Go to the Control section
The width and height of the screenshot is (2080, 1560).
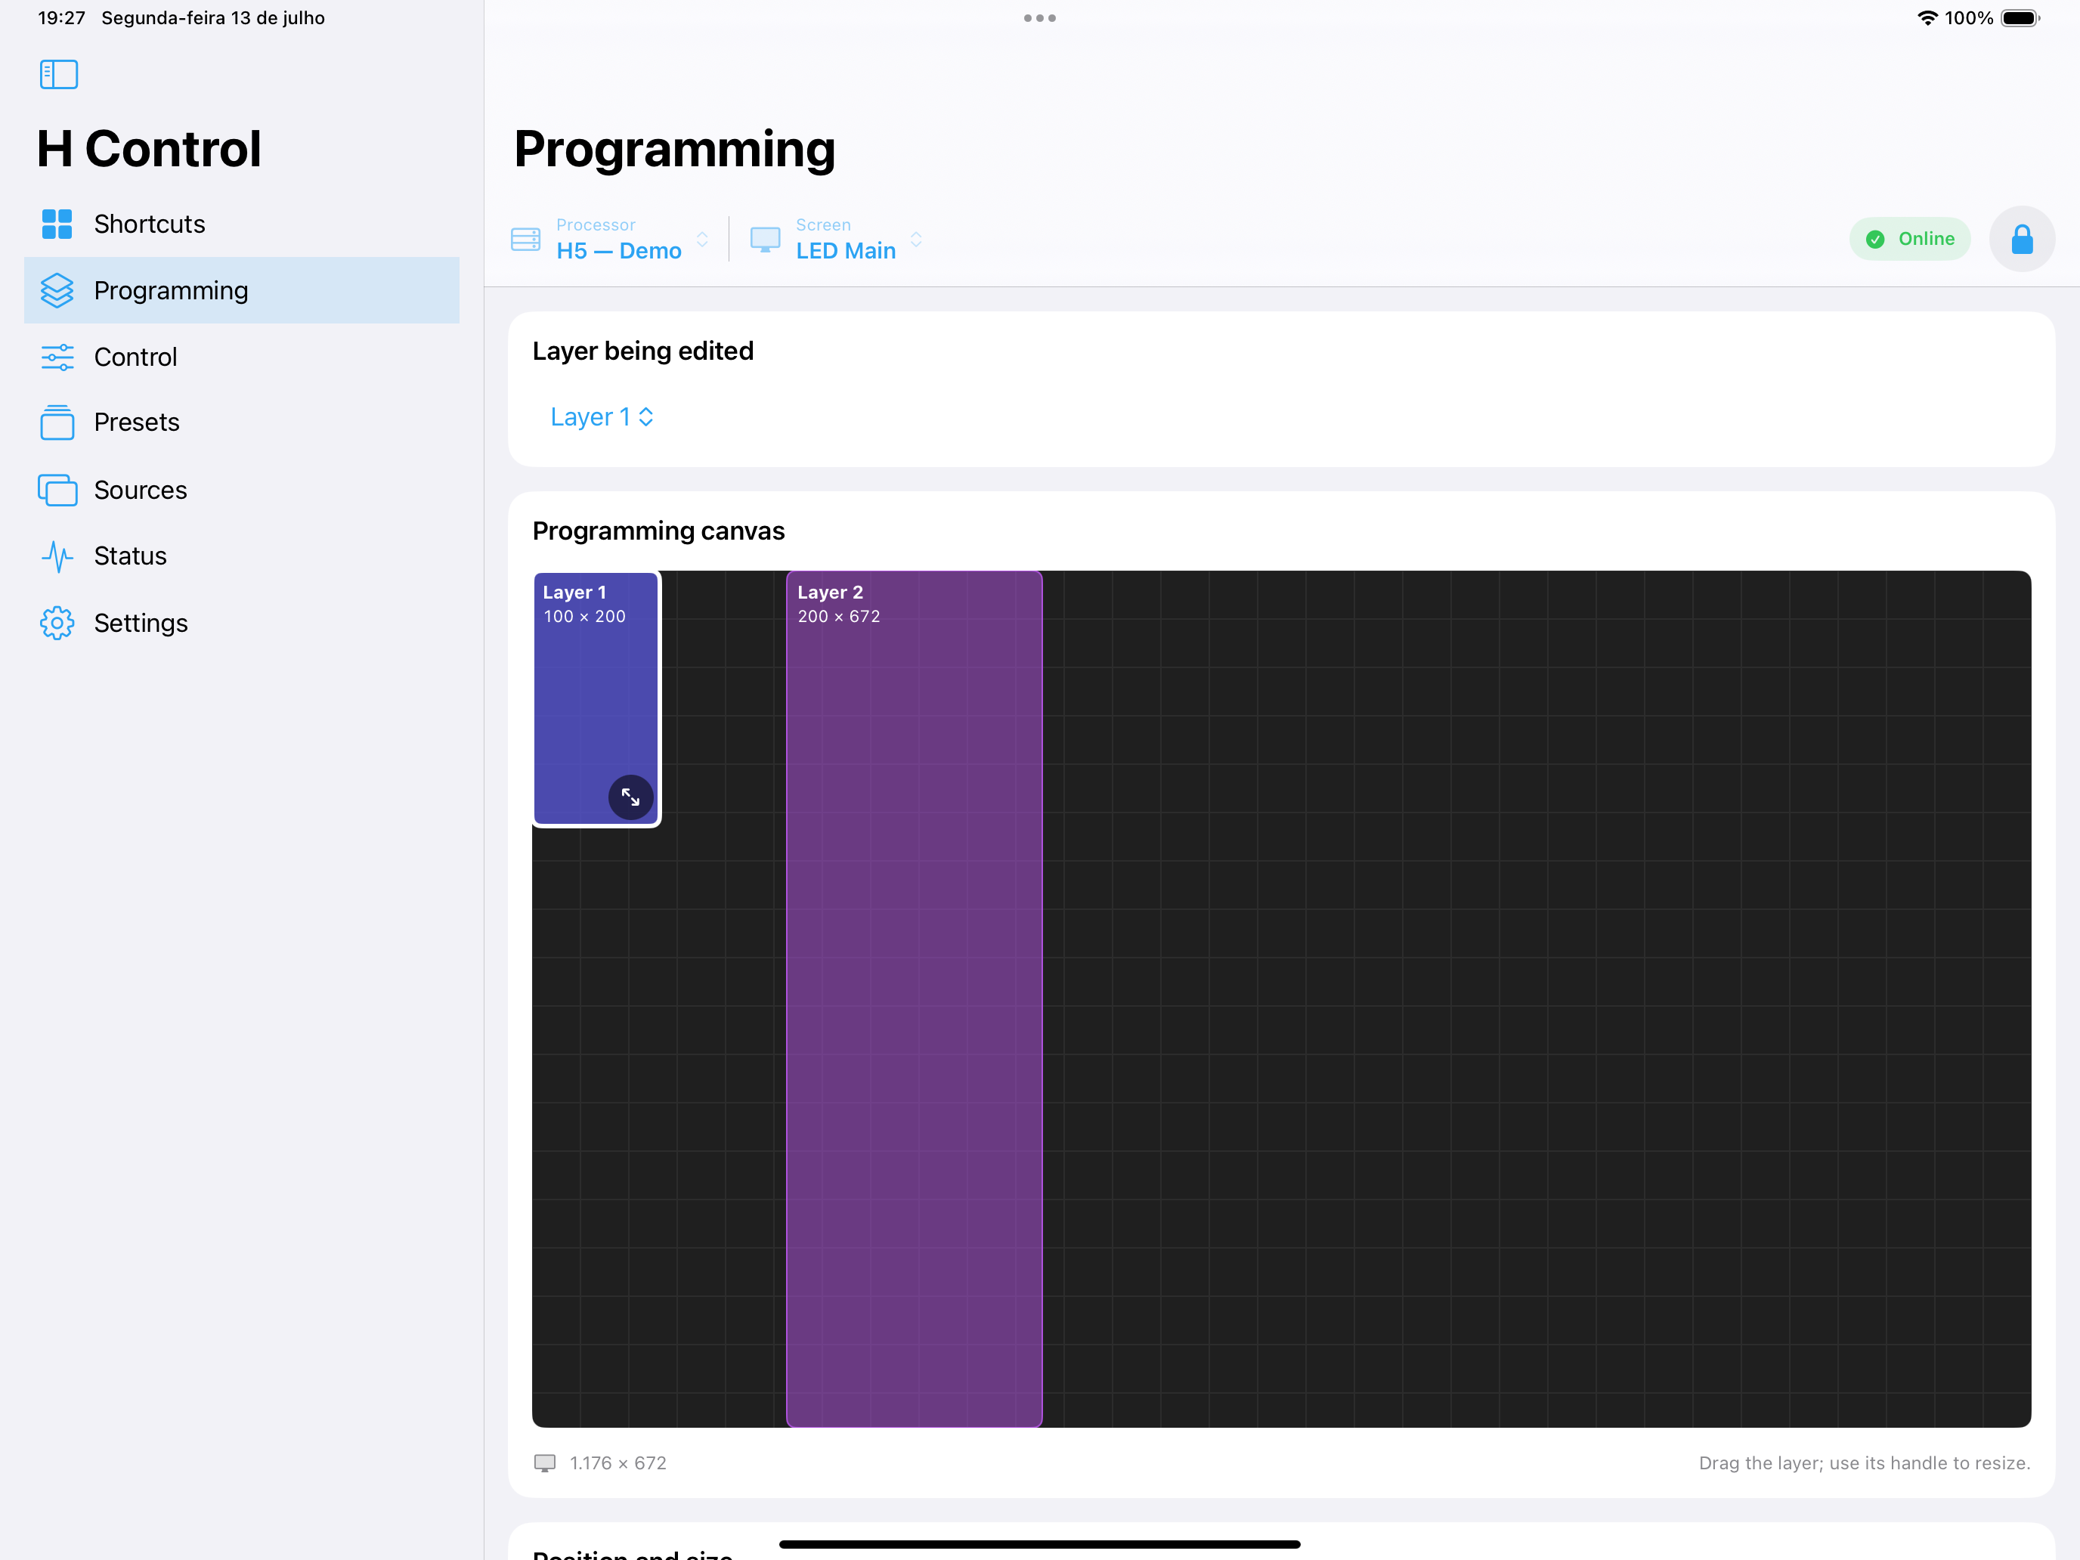point(242,357)
